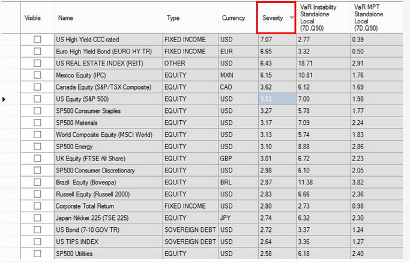This screenshot has height=262, width=410.
Task: Select the 18.71 VaR Instability value
Action: [323, 63]
